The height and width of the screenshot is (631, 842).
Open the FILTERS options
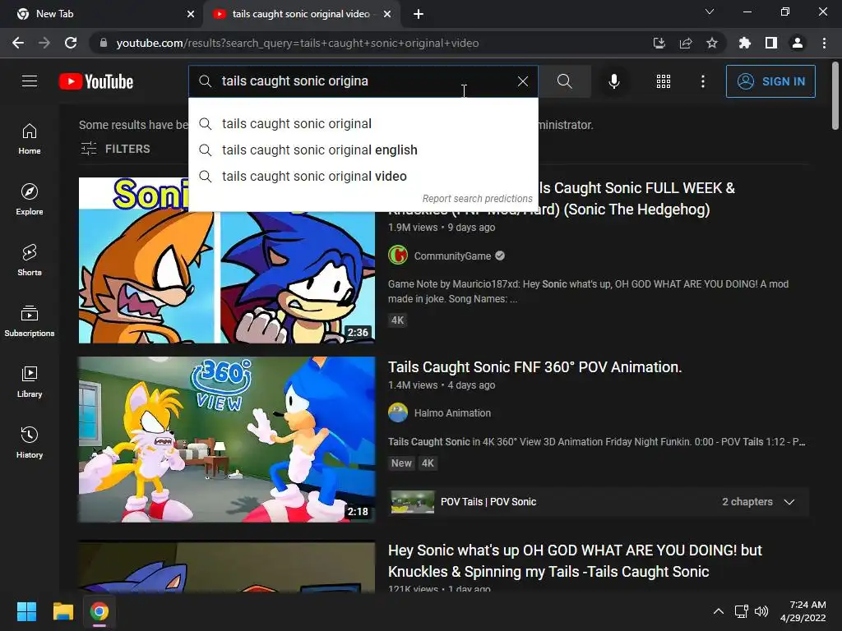click(115, 149)
